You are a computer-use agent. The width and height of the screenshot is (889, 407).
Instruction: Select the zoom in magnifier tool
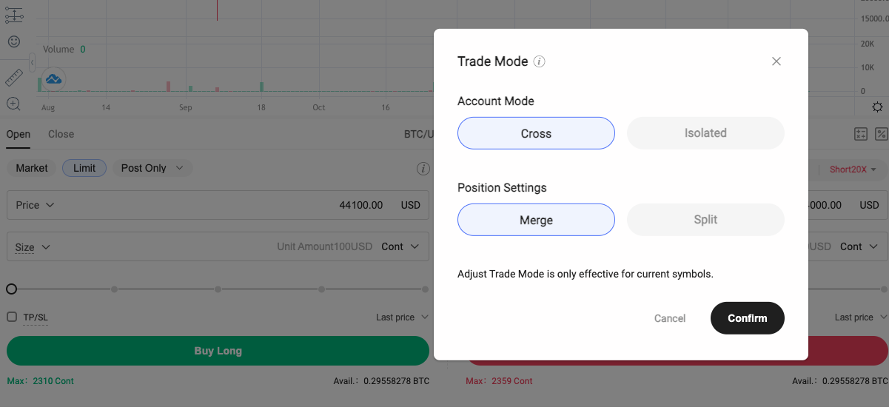[13, 104]
